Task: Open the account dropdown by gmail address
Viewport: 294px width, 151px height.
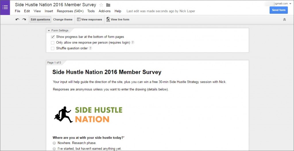Action: coord(290,3)
